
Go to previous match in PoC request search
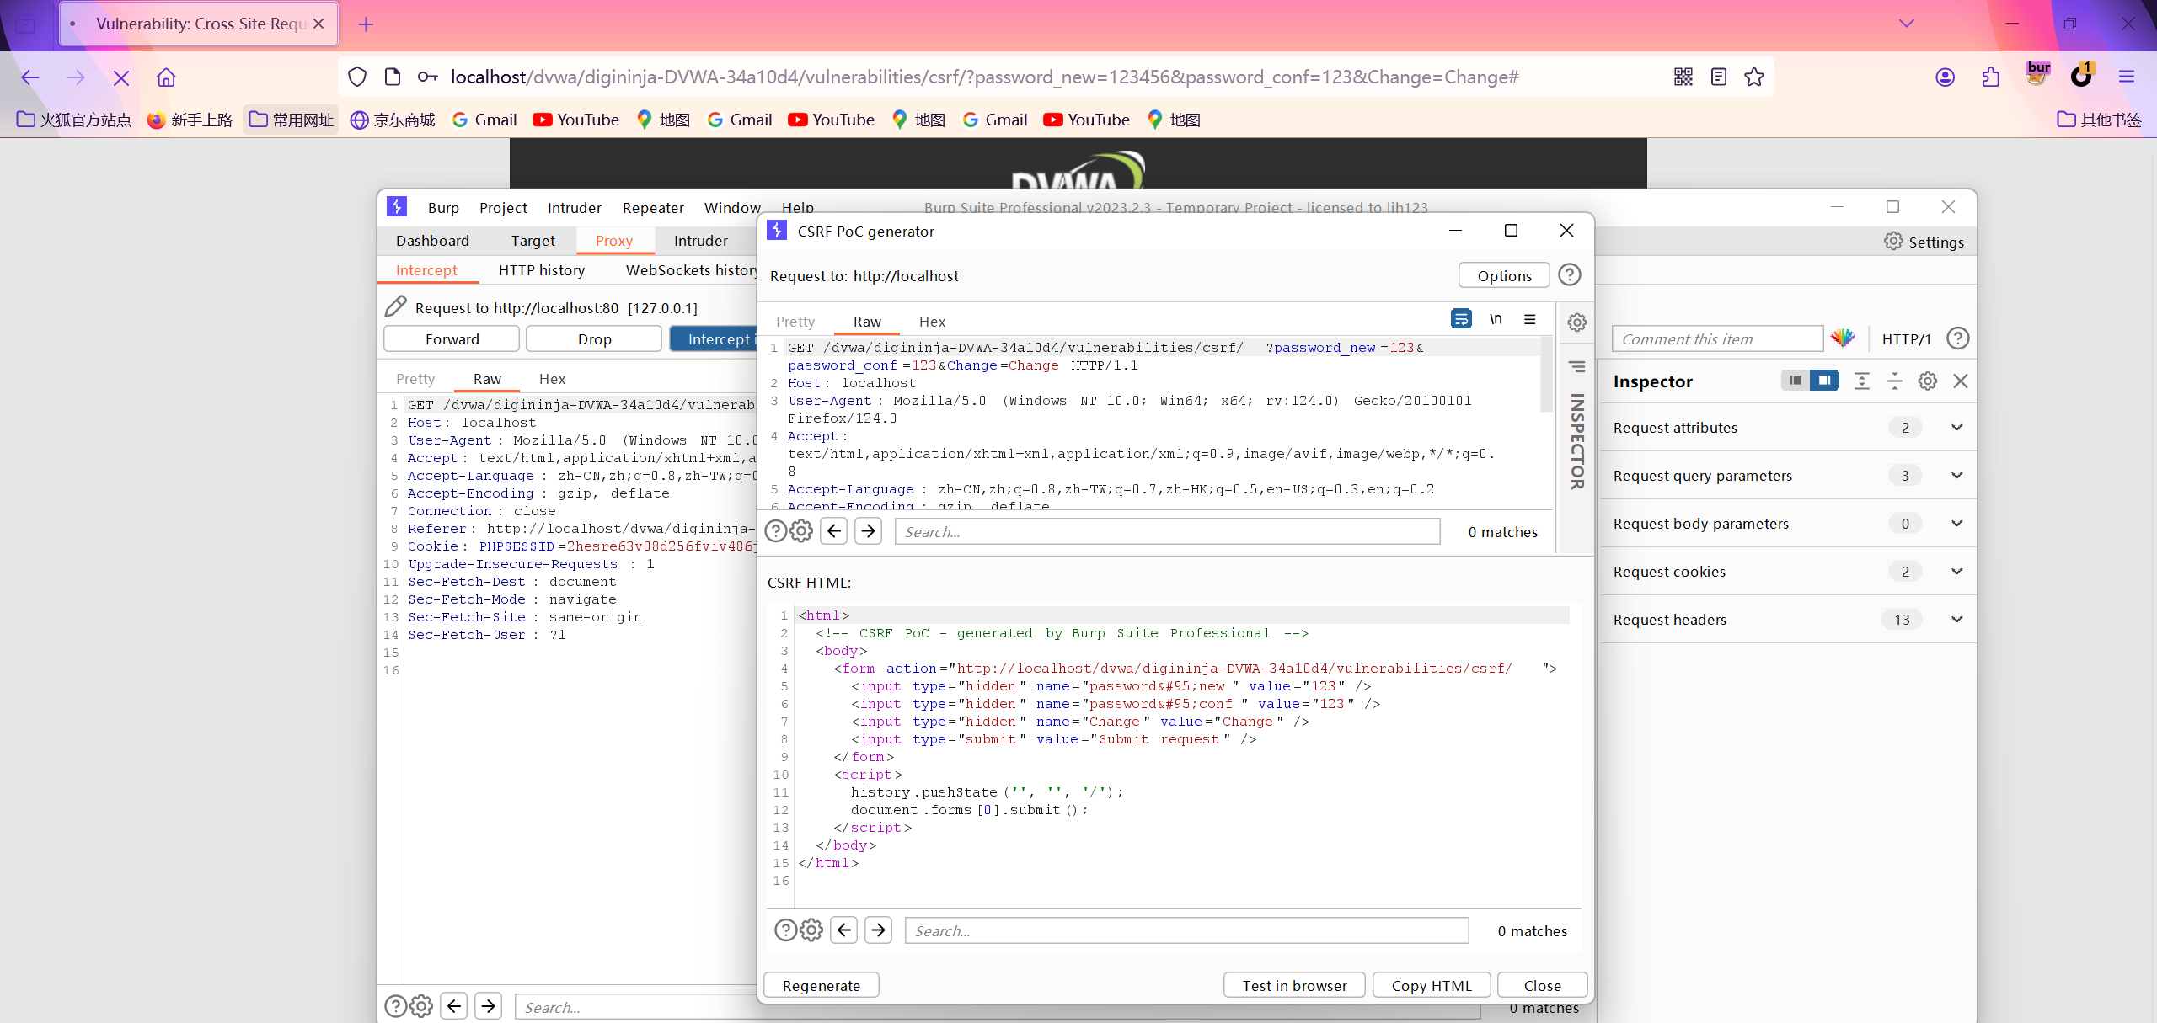click(x=834, y=530)
